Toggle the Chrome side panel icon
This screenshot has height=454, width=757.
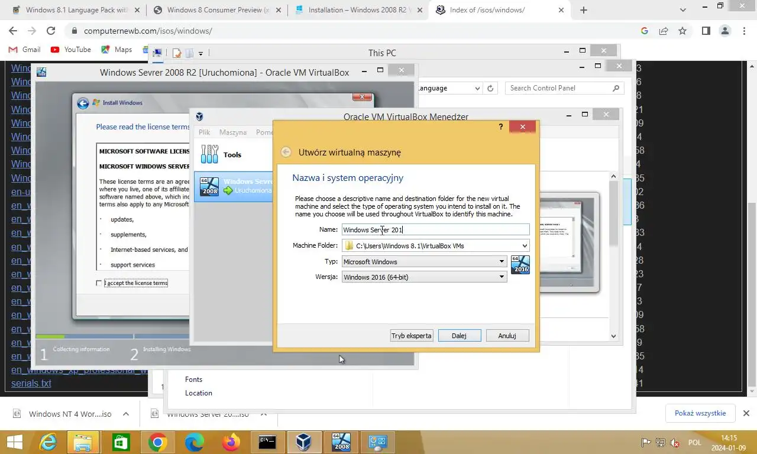click(706, 31)
